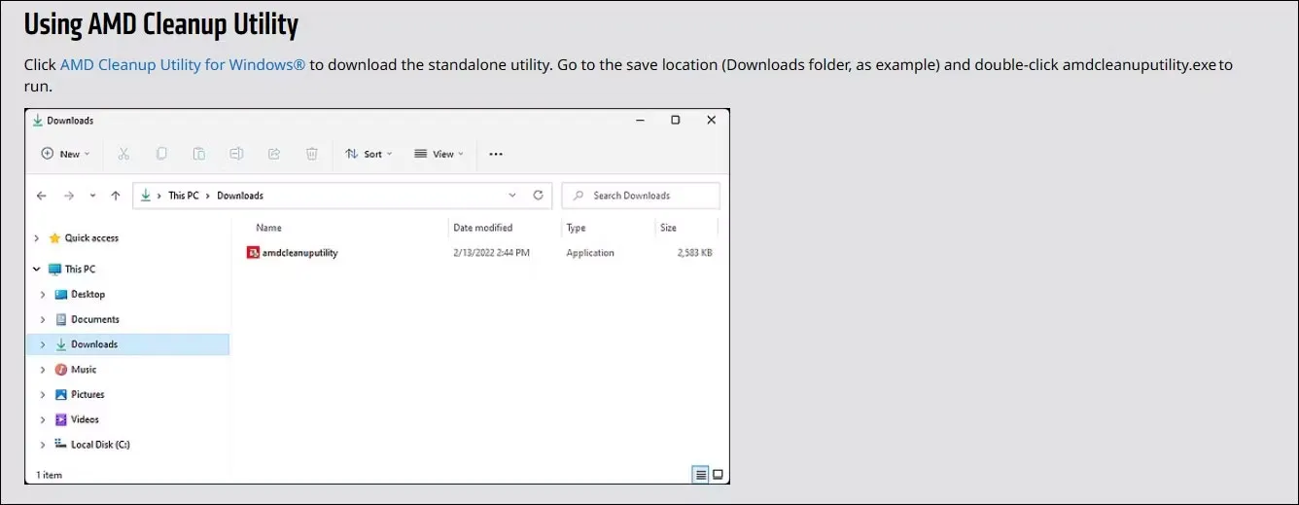Select Pictures in navigation pane
Screen dimensions: 1299x505
click(x=88, y=395)
